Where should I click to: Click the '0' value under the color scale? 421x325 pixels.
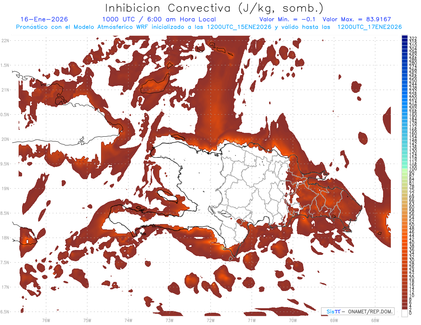pos(410,313)
